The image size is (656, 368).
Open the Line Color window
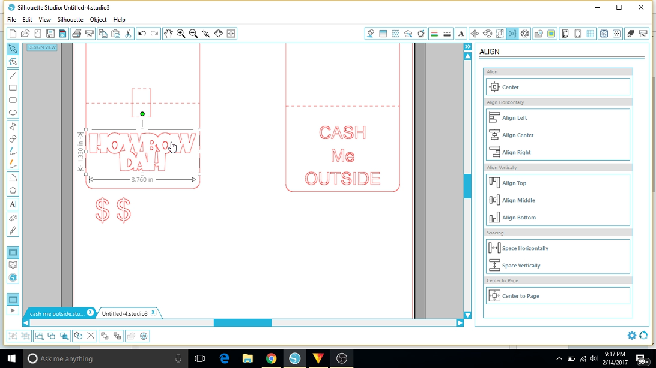[434, 34]
